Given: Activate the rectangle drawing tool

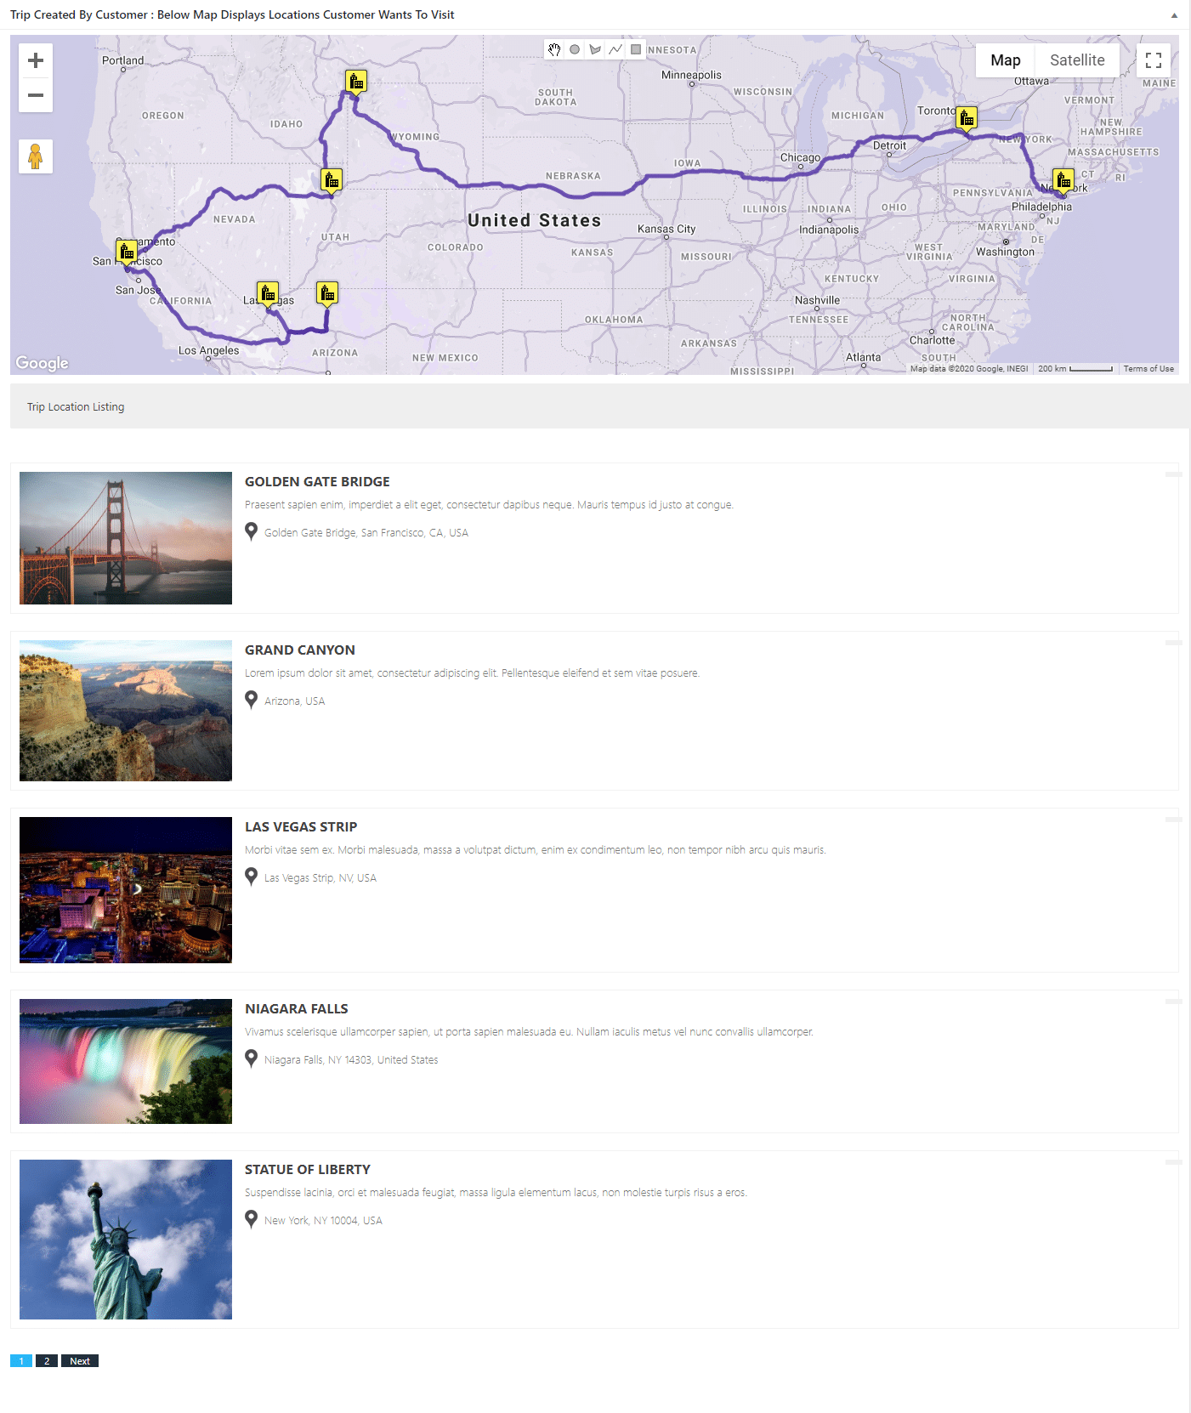Looking at the screenshot, I should point(636,49).
